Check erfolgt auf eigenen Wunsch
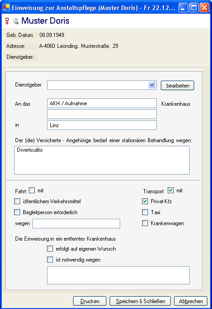This screenshot has height=309, width=212. 50,249
